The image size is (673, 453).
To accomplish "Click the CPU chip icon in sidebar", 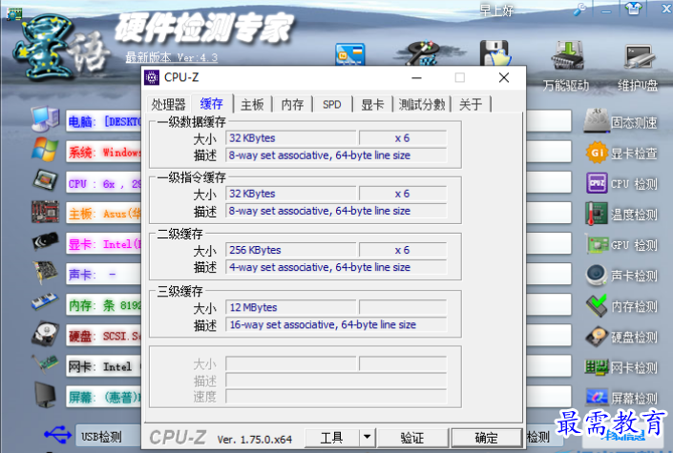I will [x=45, y=180].
